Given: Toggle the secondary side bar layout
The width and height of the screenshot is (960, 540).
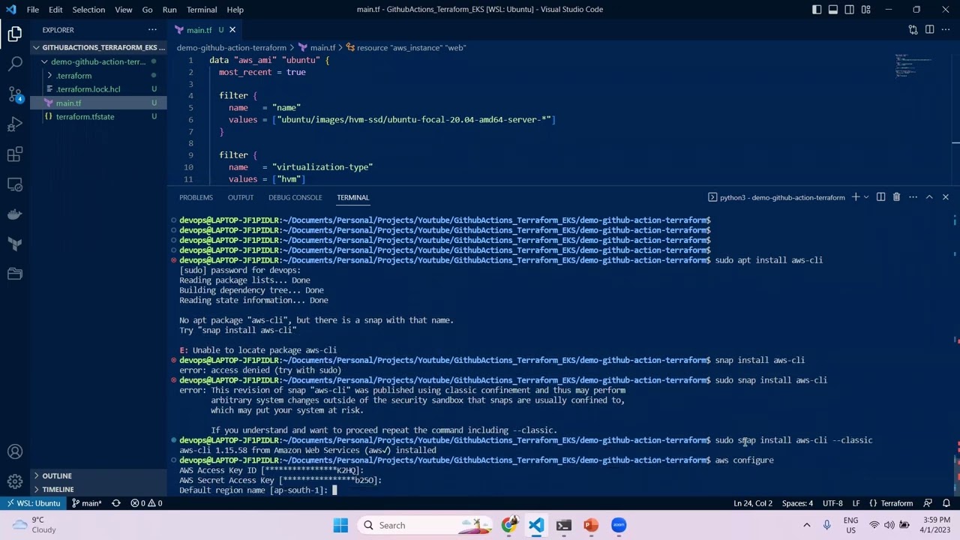Looking at the screenshot, I should click(850, 10).
